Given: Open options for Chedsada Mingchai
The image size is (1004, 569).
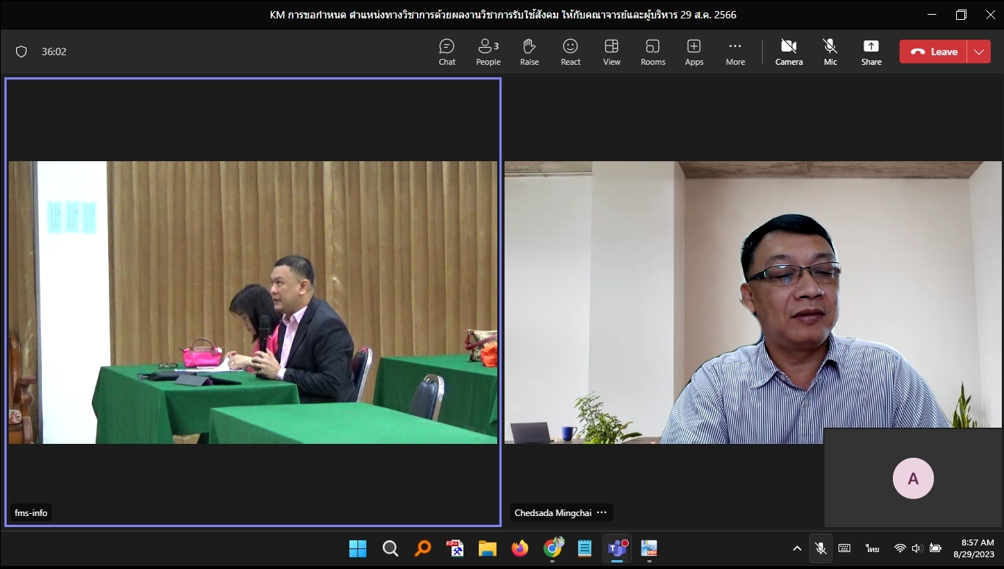Looking at the screenshot, I should [602, 512].
